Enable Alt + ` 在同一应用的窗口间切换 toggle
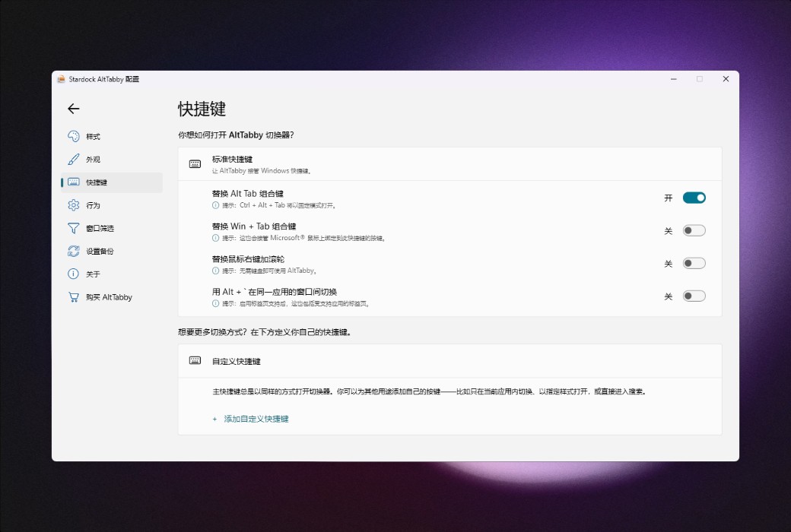The width and height of the screenshot is (791, 532). tap(694, 296)
